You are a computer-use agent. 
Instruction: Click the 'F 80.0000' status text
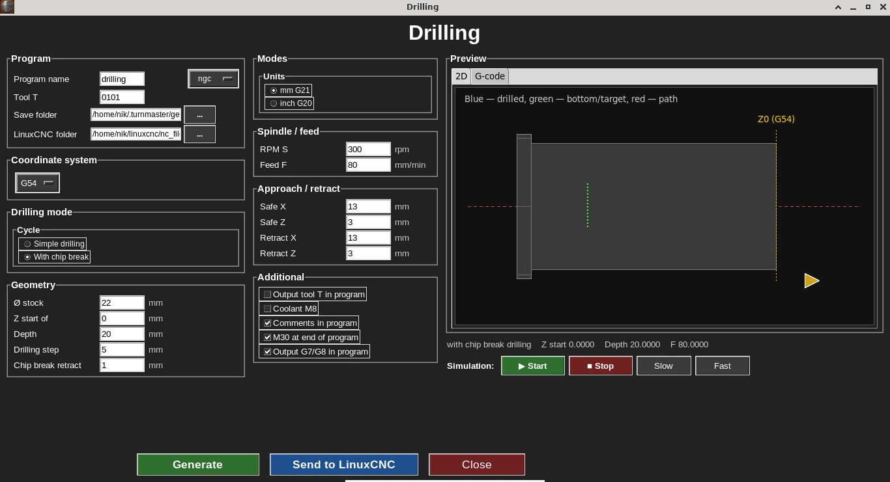689,345
